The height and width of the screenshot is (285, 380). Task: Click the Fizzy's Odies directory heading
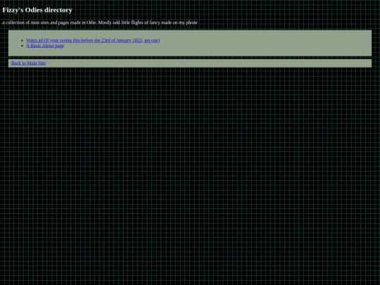click(37, 10)
